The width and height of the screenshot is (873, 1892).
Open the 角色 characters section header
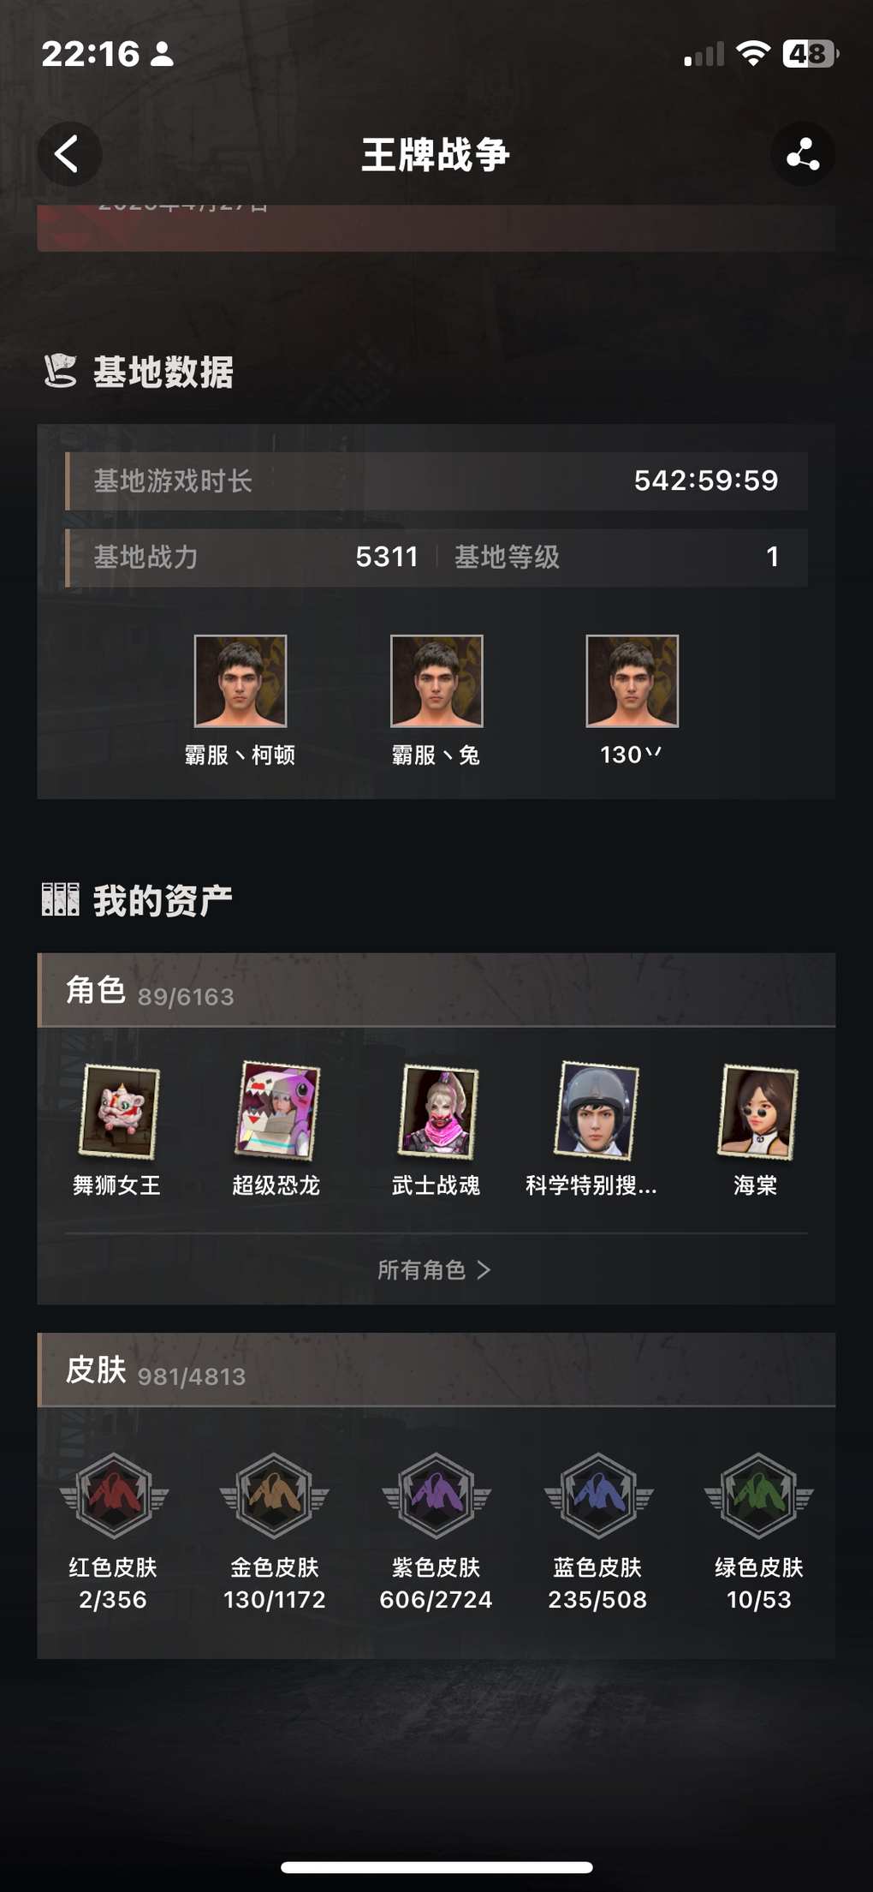pos(436,990)
